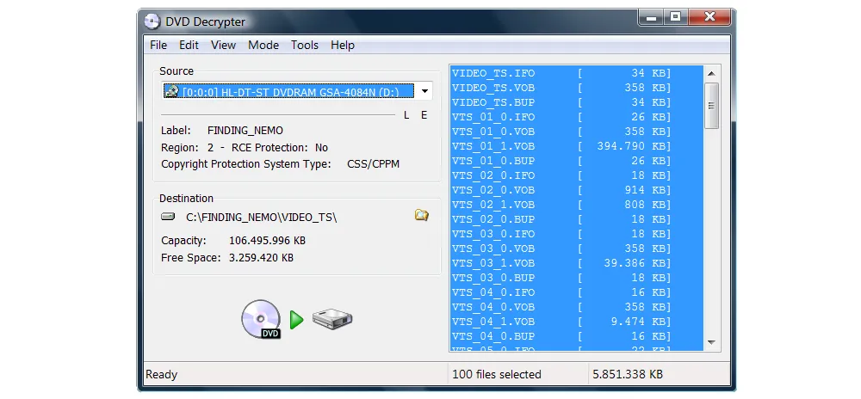Screen dimensions: 861x399
Task: Open the Help menu
Action: (342, 45)
